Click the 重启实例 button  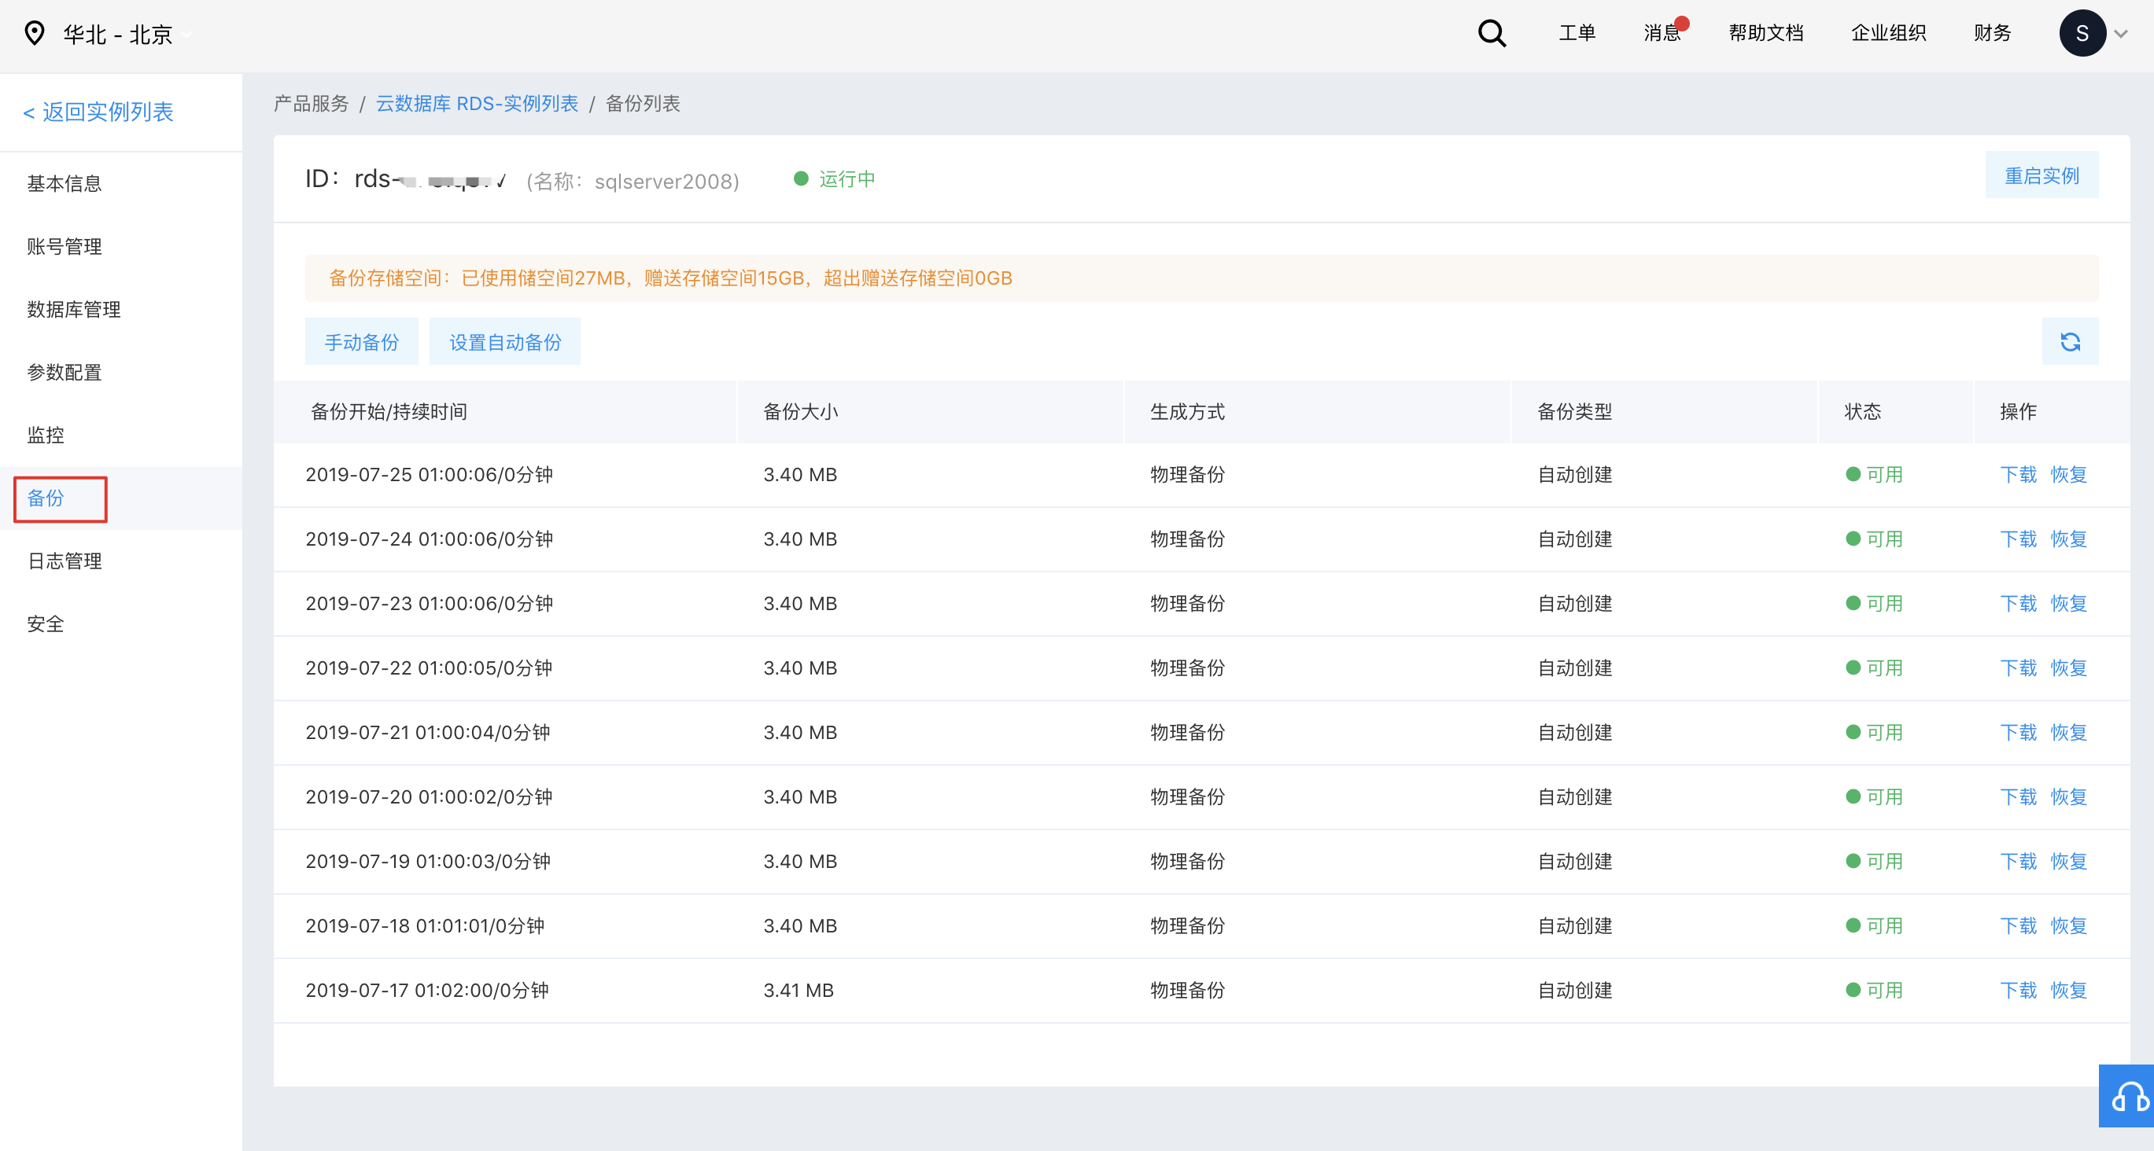[x=2042, y=175]
